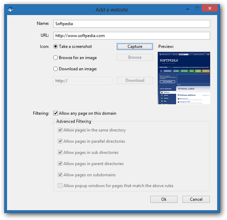Click the Browse button
The image size is (227, 220).
point(135,57)
